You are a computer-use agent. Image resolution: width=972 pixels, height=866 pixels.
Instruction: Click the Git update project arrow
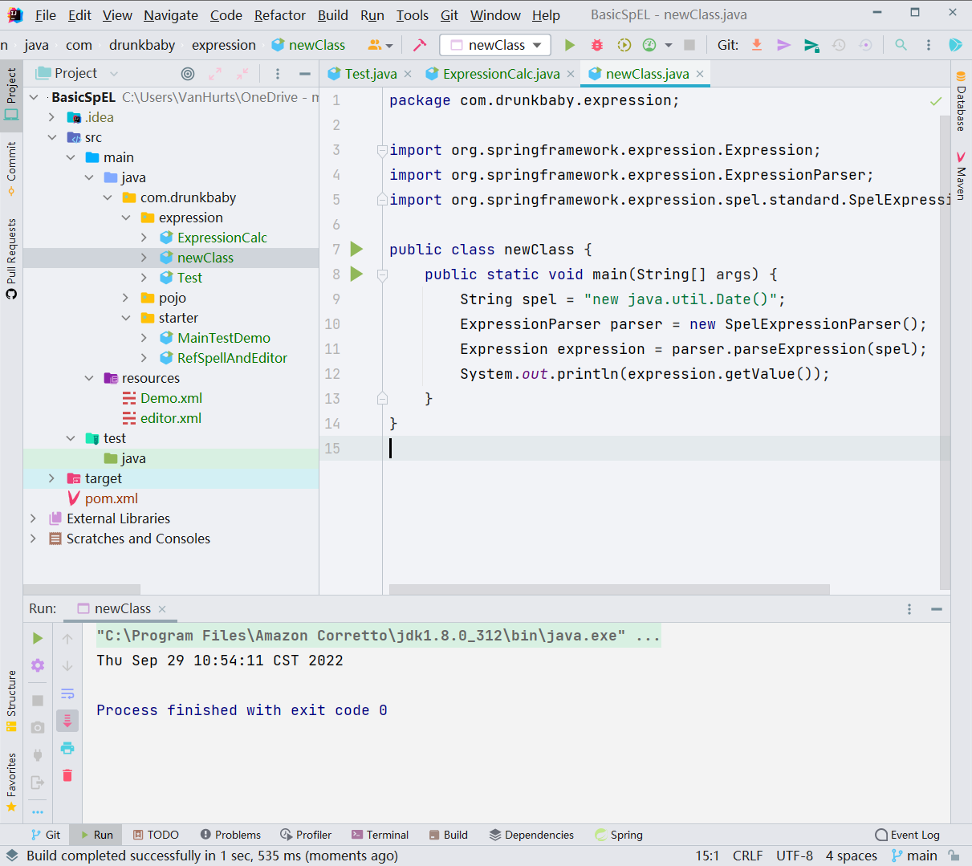tap(757, 45)
